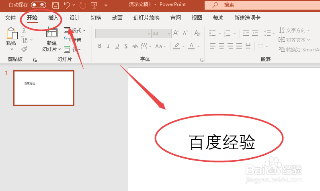Open the 文件 menu
This screenshot has height=191, width=320.
click(10, 18)
